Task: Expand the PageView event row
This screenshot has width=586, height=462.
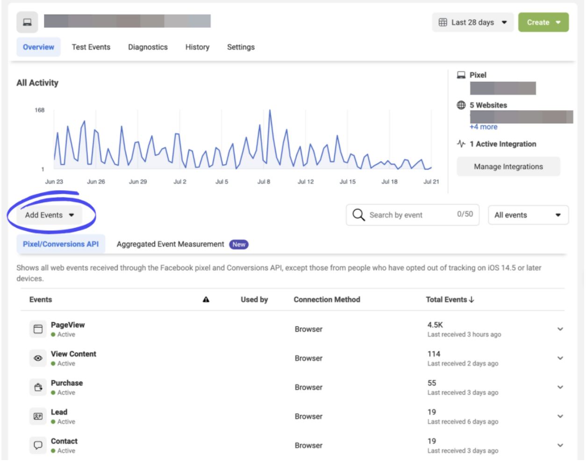Action: click(560, 329)
